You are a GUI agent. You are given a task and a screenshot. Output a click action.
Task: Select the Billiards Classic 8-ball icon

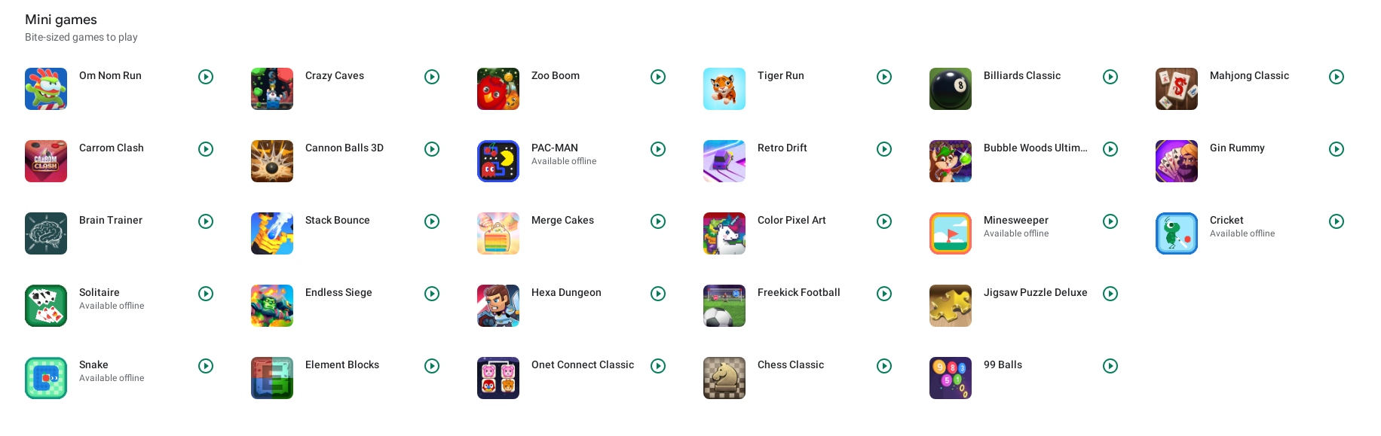(951, 89)
